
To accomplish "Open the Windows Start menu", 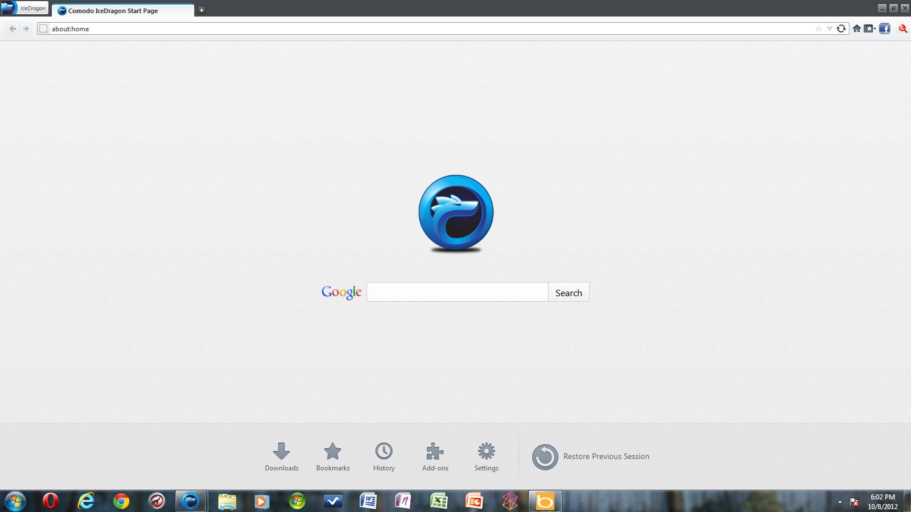I will point(15,501).
